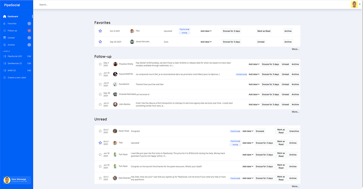Open Add label dropdown for John Bardos

[x=254, y=105]
